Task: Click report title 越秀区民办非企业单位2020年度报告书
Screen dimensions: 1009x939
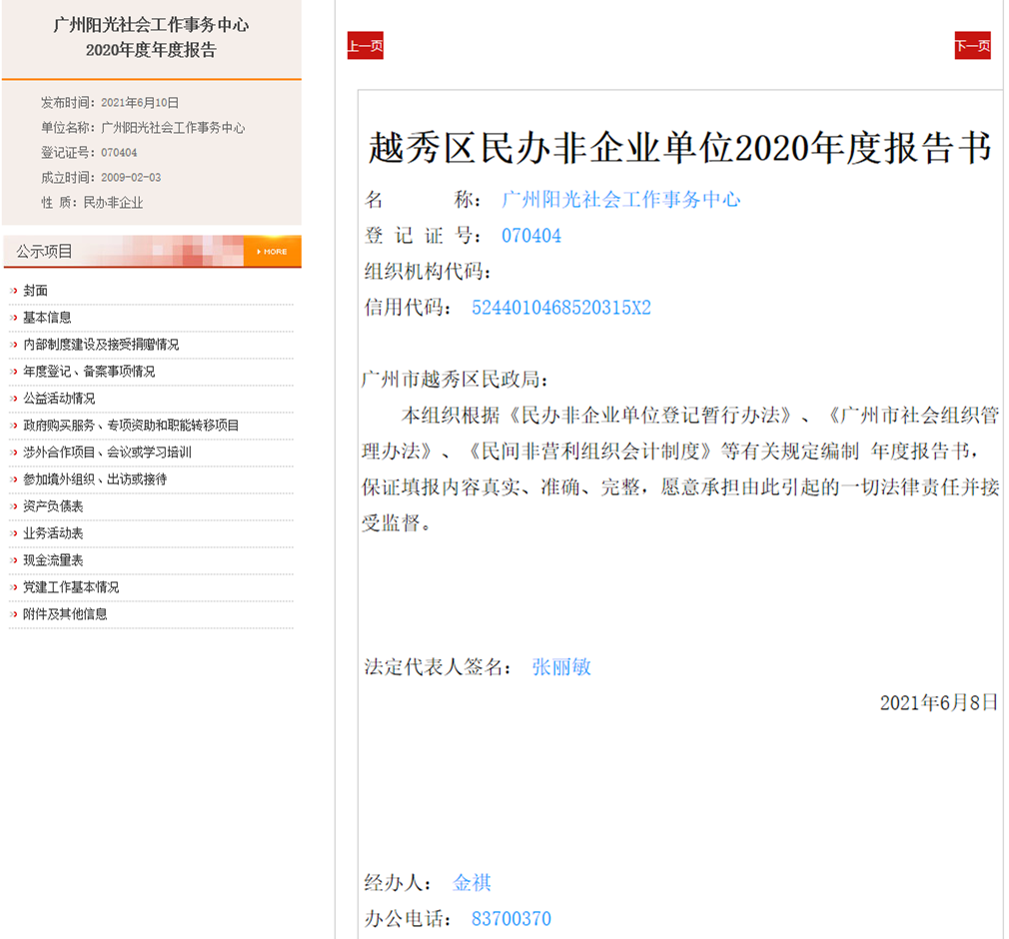Action: pyautogui.click(x=680, y=148)
